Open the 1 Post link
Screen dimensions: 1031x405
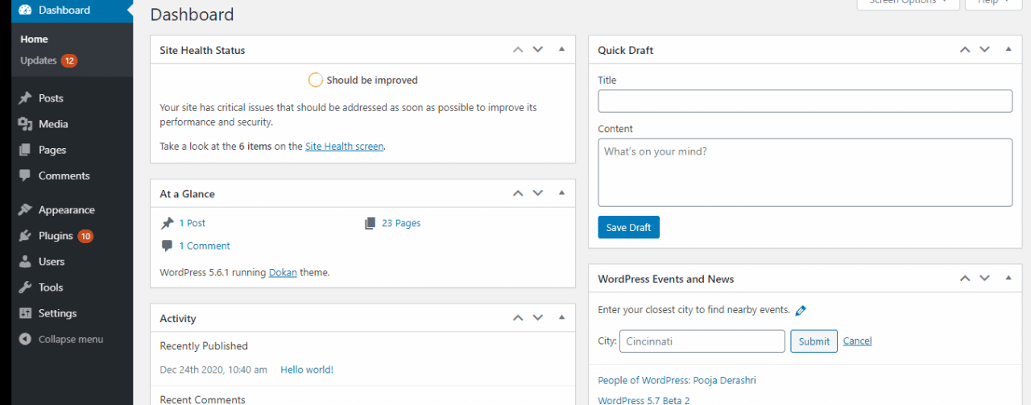click(x=193, y=223)
